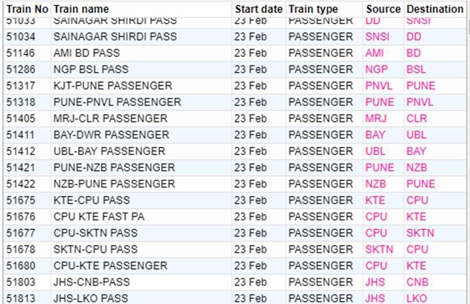Viewport: 470px width, 304px height.
Task: Open NZB destination link for train 51421
Action: (416, 167)
